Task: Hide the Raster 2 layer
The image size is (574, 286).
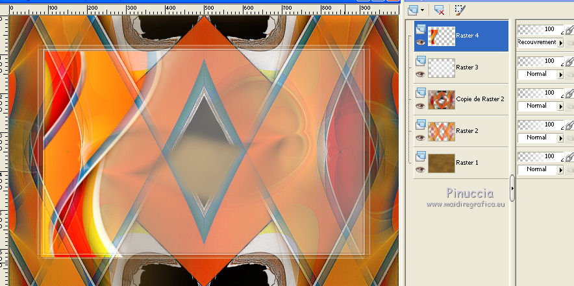Action: (420, 138)
